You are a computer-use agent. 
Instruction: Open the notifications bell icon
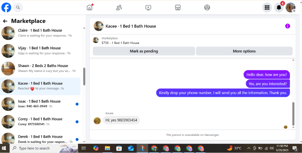click(279, 7)
